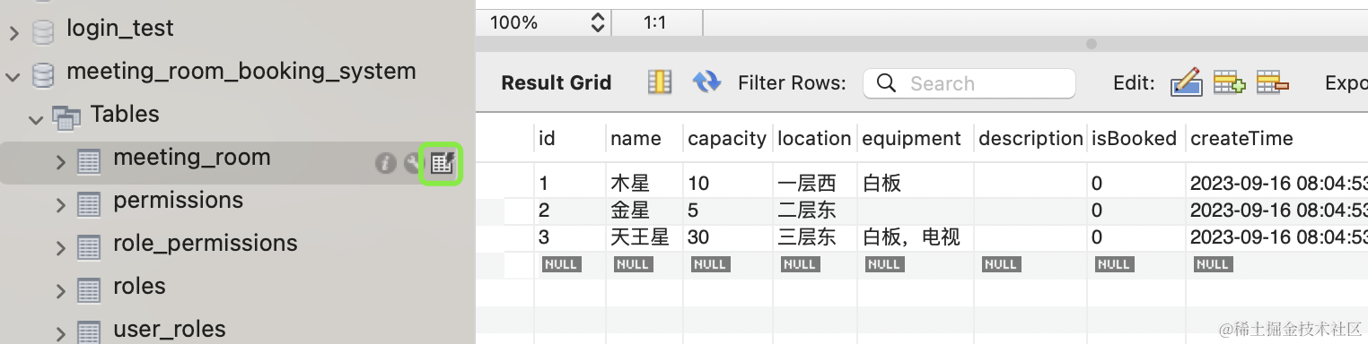Click the meeting_room_booking_system database icon
The height and width of the screenshot is (344, 1368).
click(x=42, y=73)
